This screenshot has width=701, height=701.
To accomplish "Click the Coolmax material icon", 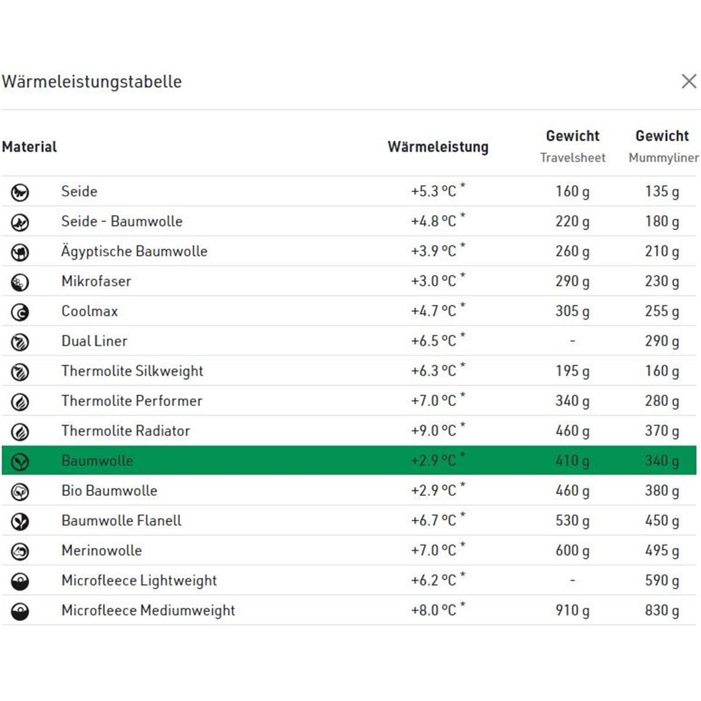I will [x=20, y=312].
